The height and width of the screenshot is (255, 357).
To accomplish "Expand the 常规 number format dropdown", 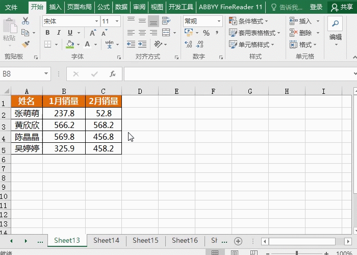I will (219, 21).
